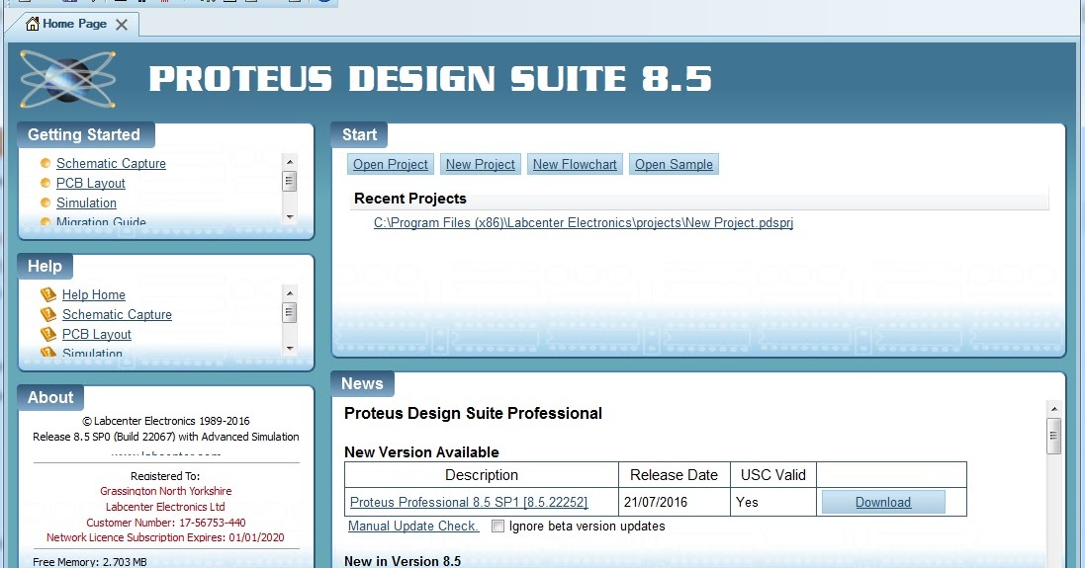The image size is (1085, 568).
Task: Click the Recent Projects heading
Action: coord(410,199)
